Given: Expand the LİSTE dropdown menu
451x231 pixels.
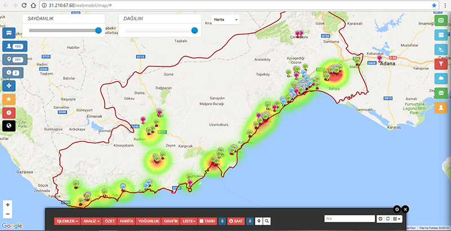Looking at the screenshot, I should tap(189, 221).
